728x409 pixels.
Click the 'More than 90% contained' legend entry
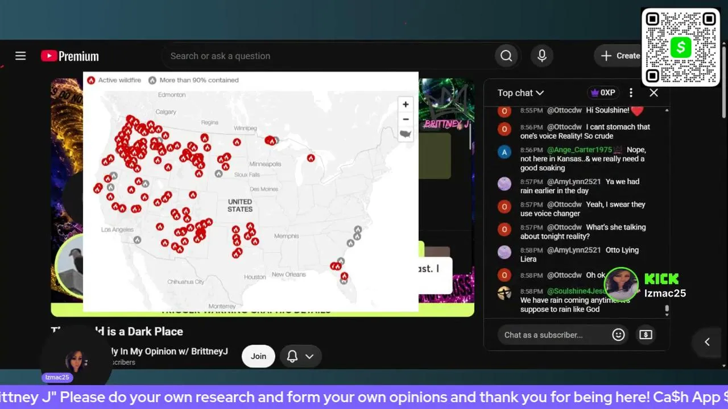[x=193, y=80]
